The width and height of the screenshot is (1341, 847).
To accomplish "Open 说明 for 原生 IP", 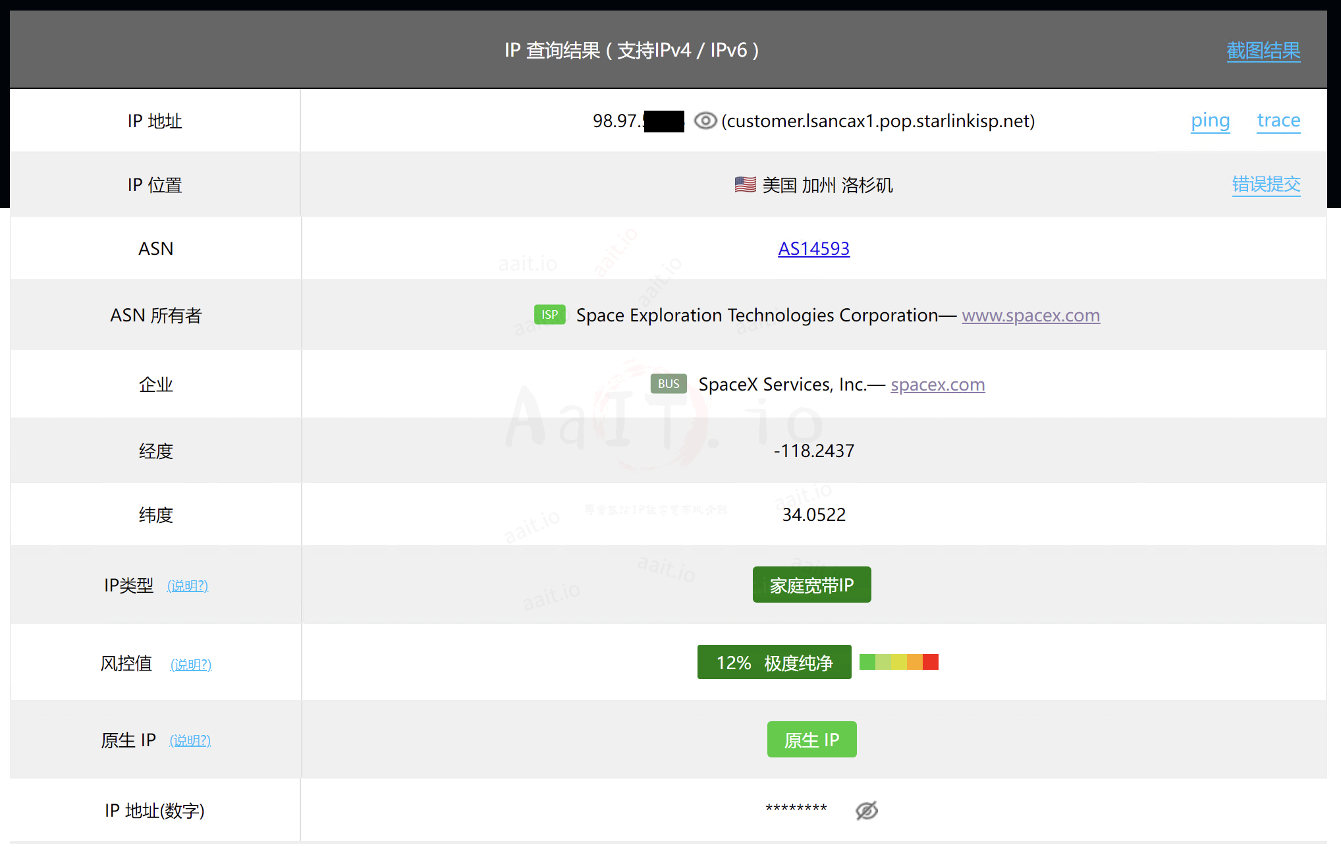I will (190, 740).
